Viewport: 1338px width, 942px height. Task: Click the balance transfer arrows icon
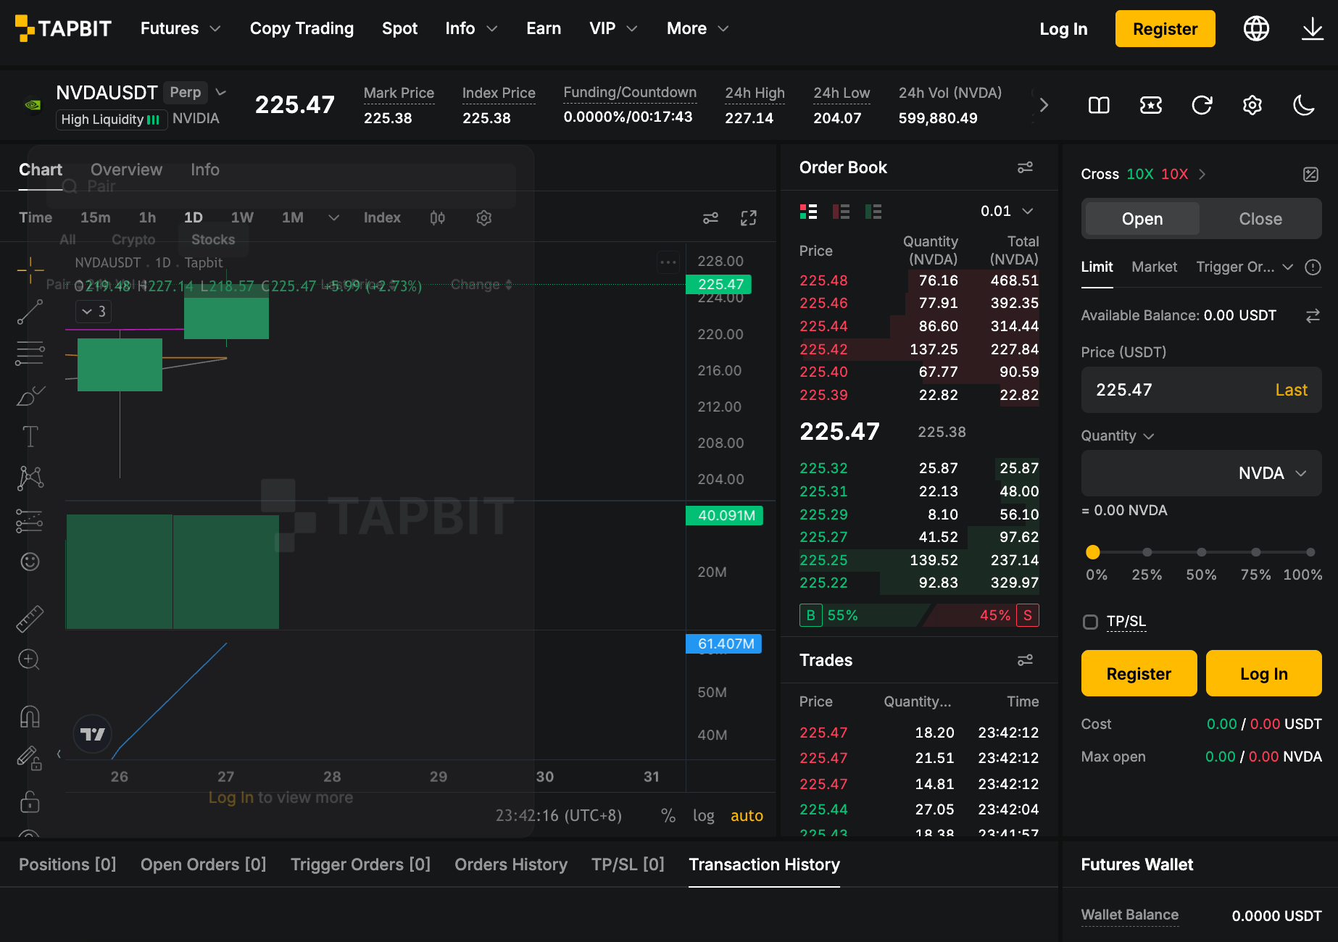pyautogui.click(x=1313, y=316)
